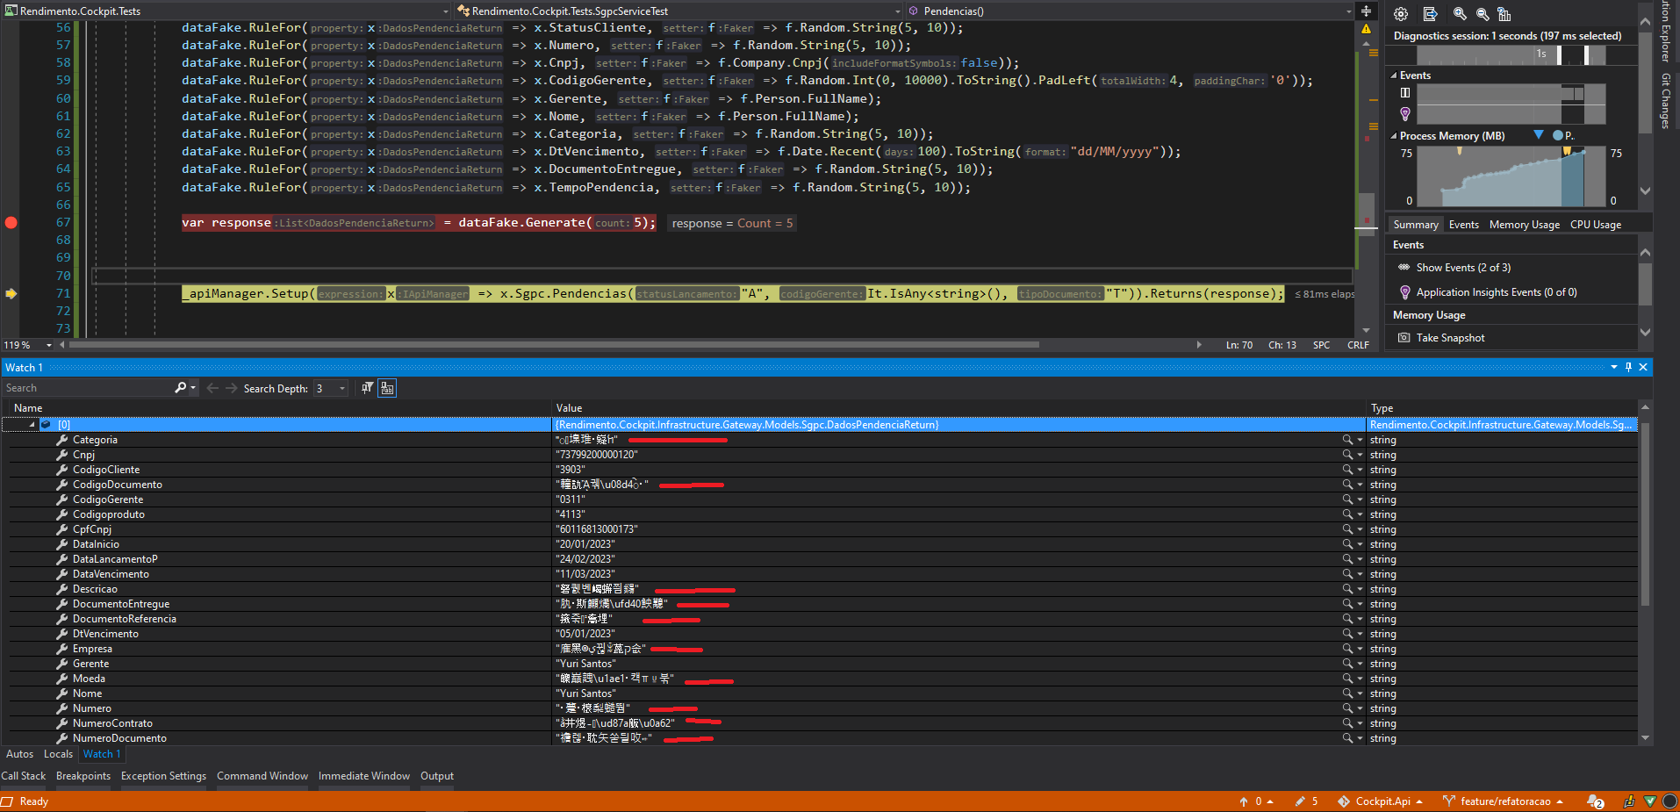1680x812 pixels.
Task: Collapse the Events graph section
Action: tap(1394, 75)
